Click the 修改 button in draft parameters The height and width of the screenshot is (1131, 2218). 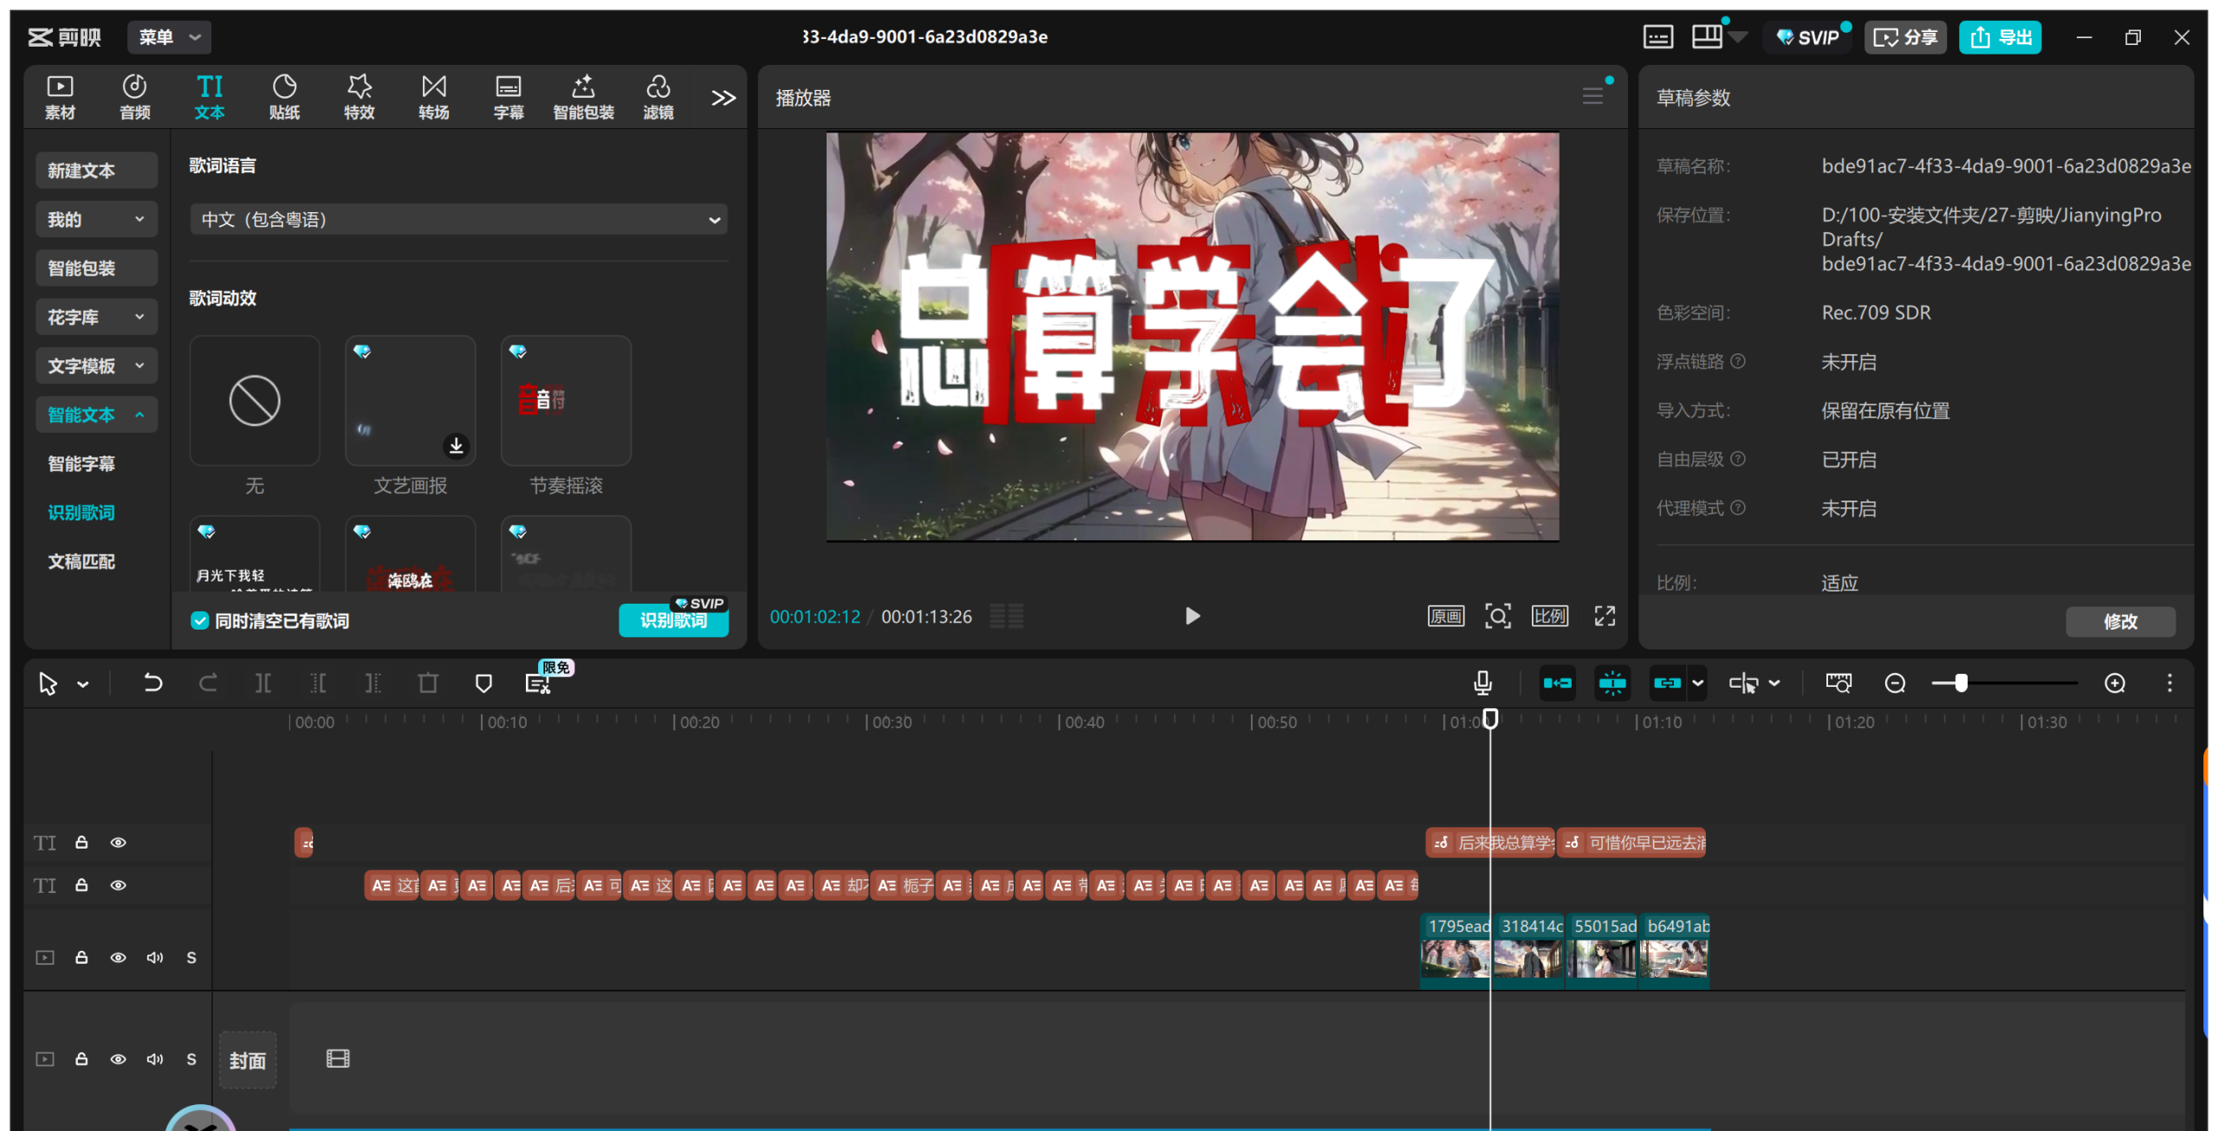pyautogui.click(x=2119, y=621)
